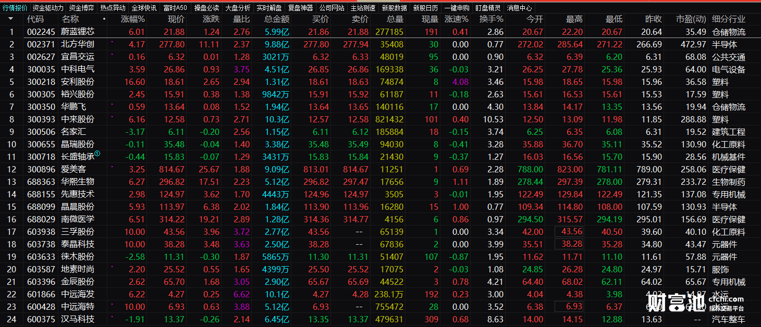
Task: Open the 盯盘精灵 tab
Action: coord(488,8)
